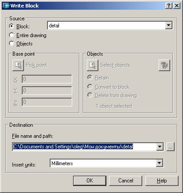The image size is (183, 193).
Task: Choose Convert to block option
Action: point(90,87)
